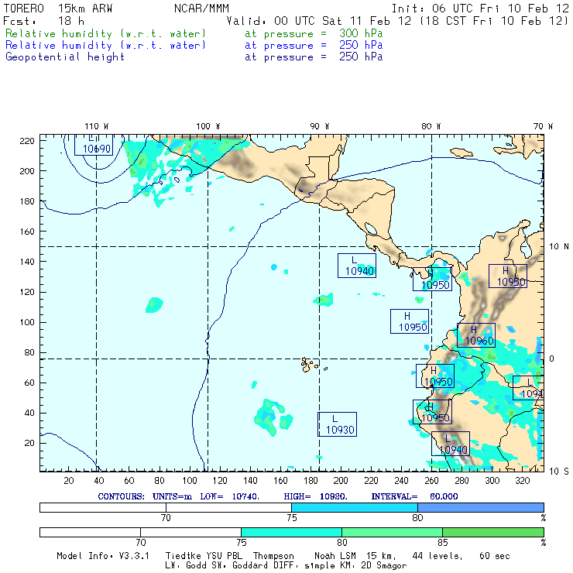The image size is (573, 573).
Task: Click the cyan 75–80% segment of upper colorbar
Action: tap(355, 507)
